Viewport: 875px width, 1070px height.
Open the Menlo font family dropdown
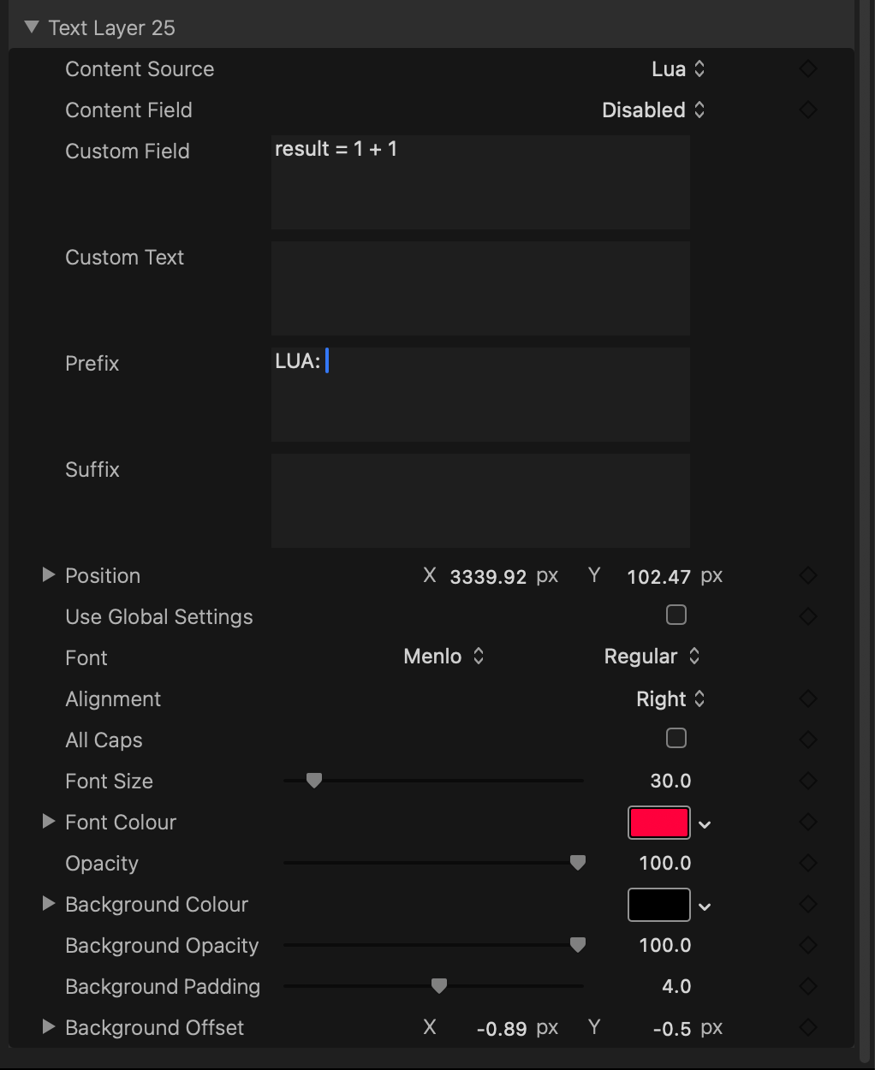(443, 657)
